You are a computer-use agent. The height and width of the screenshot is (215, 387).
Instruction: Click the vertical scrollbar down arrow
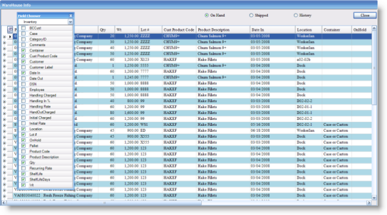coord(374,198)
